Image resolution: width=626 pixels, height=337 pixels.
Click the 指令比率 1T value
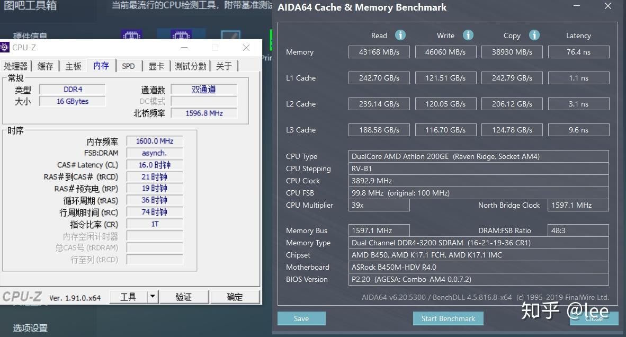pyautogui.click(x=155, y=224)
